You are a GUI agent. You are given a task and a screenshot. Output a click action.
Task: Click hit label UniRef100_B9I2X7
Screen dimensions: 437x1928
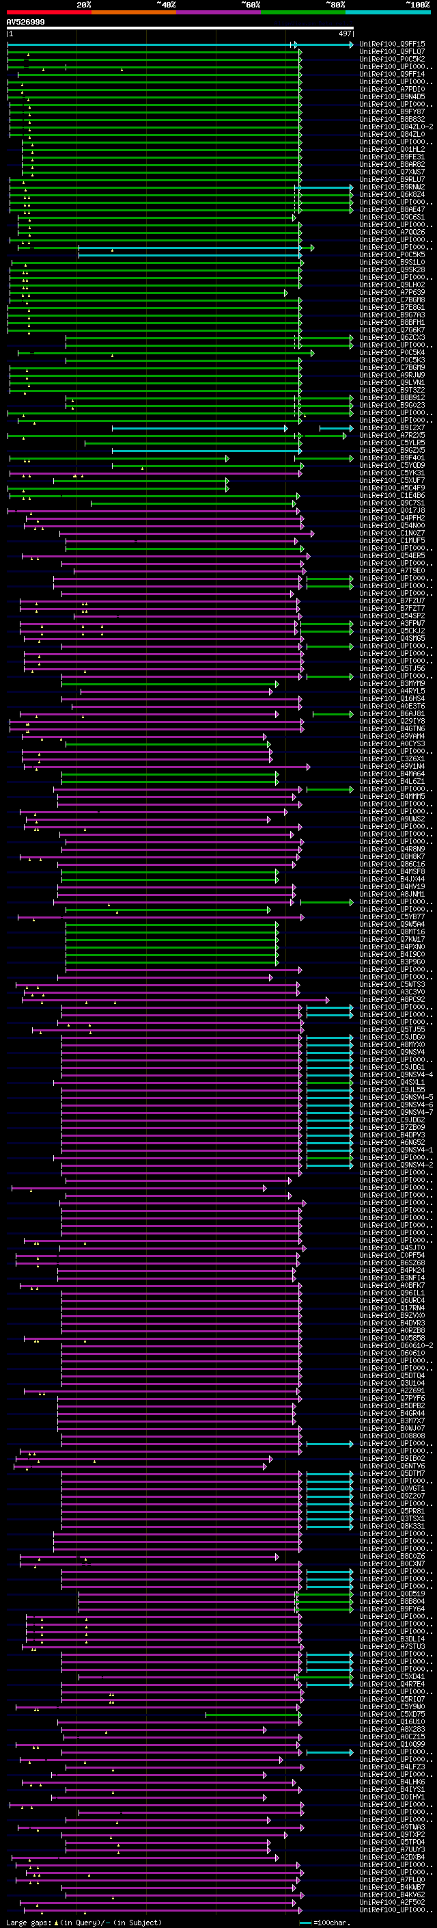392,428
